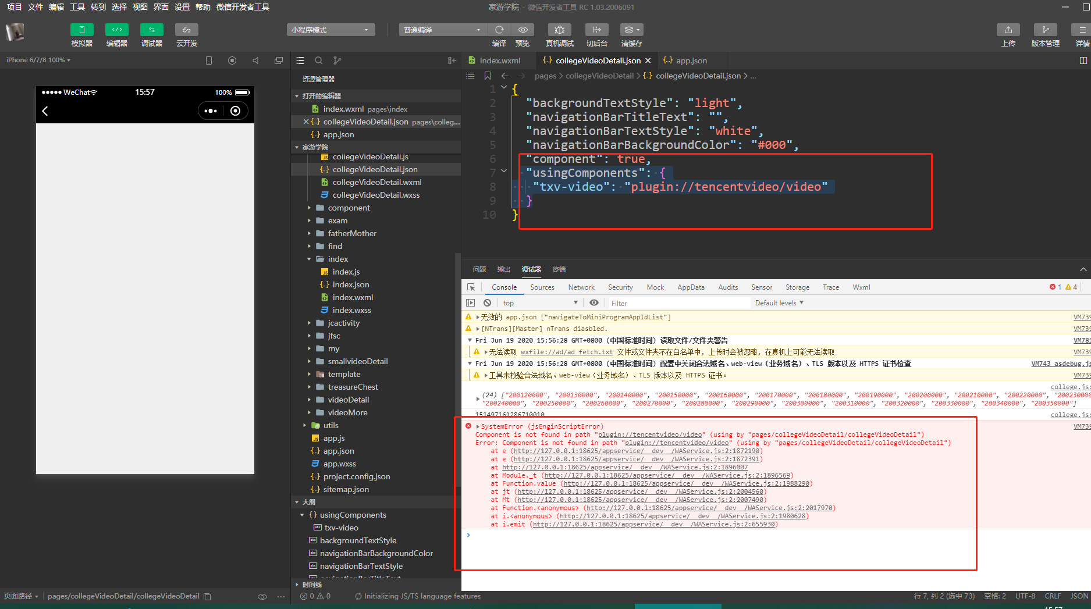Detach simulator window icon
Viewport: 1091px width, 609px height.
point(279,60)
